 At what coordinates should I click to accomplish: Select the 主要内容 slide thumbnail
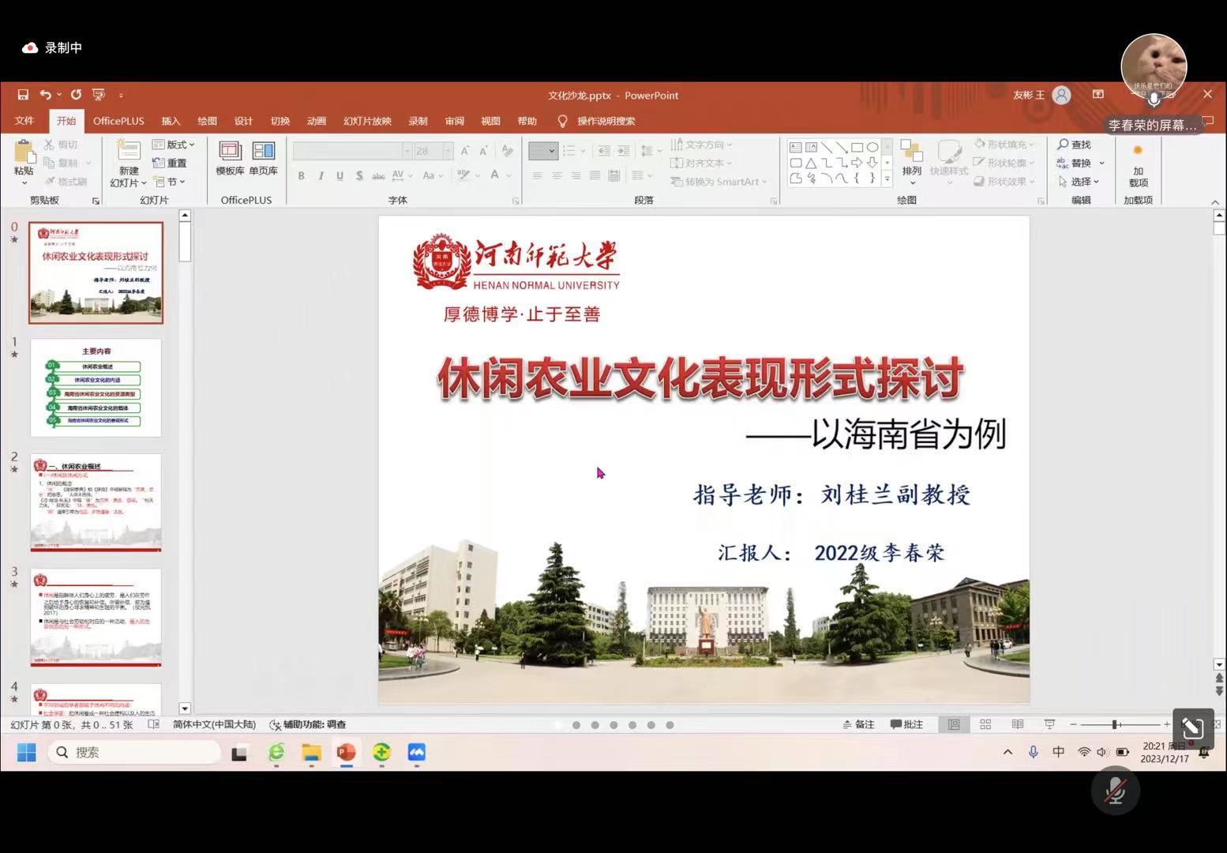tap(96, 388)
